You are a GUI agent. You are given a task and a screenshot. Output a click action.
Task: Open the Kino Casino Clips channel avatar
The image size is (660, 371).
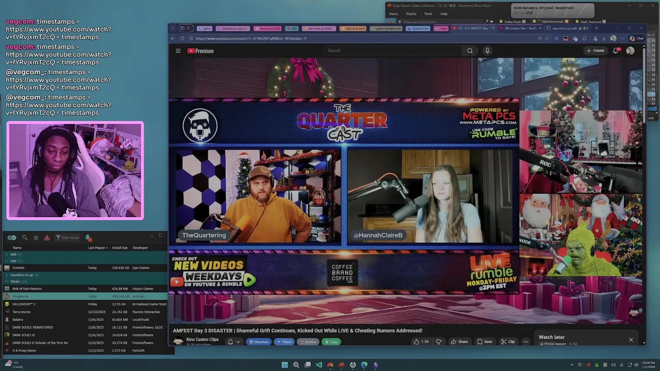178,341
